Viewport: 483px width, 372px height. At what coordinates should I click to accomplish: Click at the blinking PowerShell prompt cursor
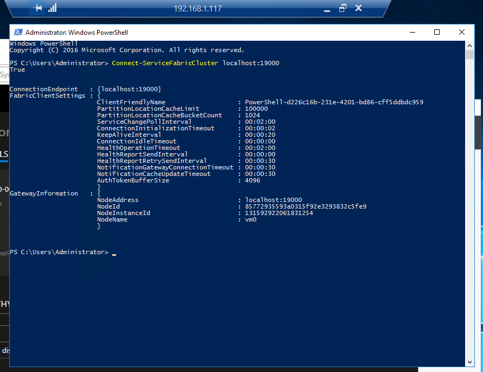click(x=114, y=253)
